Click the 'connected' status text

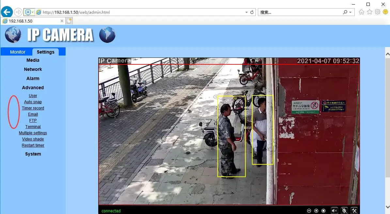pos(111,211)
